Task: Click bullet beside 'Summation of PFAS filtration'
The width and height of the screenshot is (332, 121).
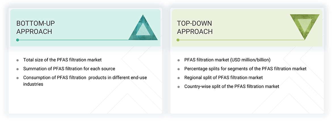Action: pos(18,69)
